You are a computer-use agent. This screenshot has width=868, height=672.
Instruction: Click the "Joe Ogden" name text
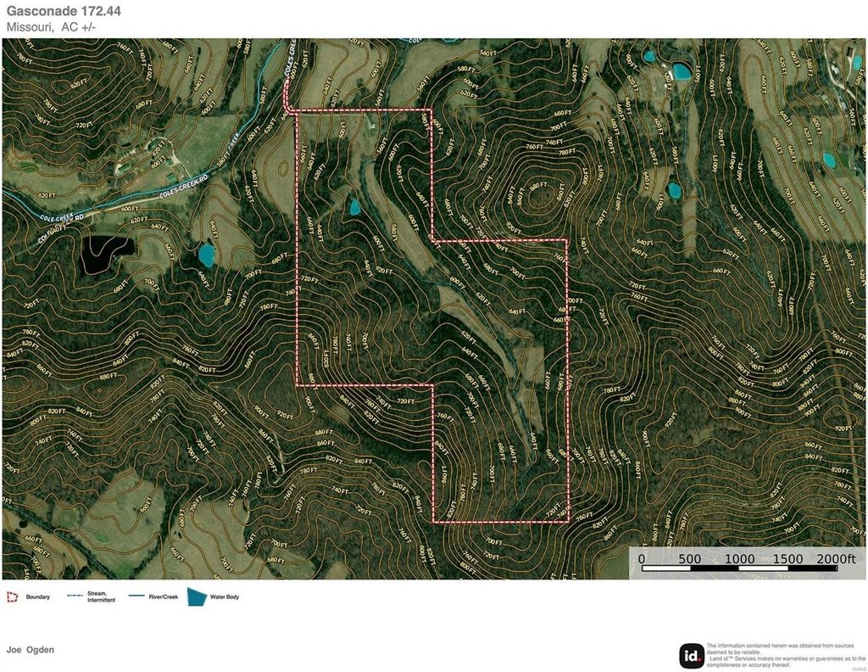point(31,650)
